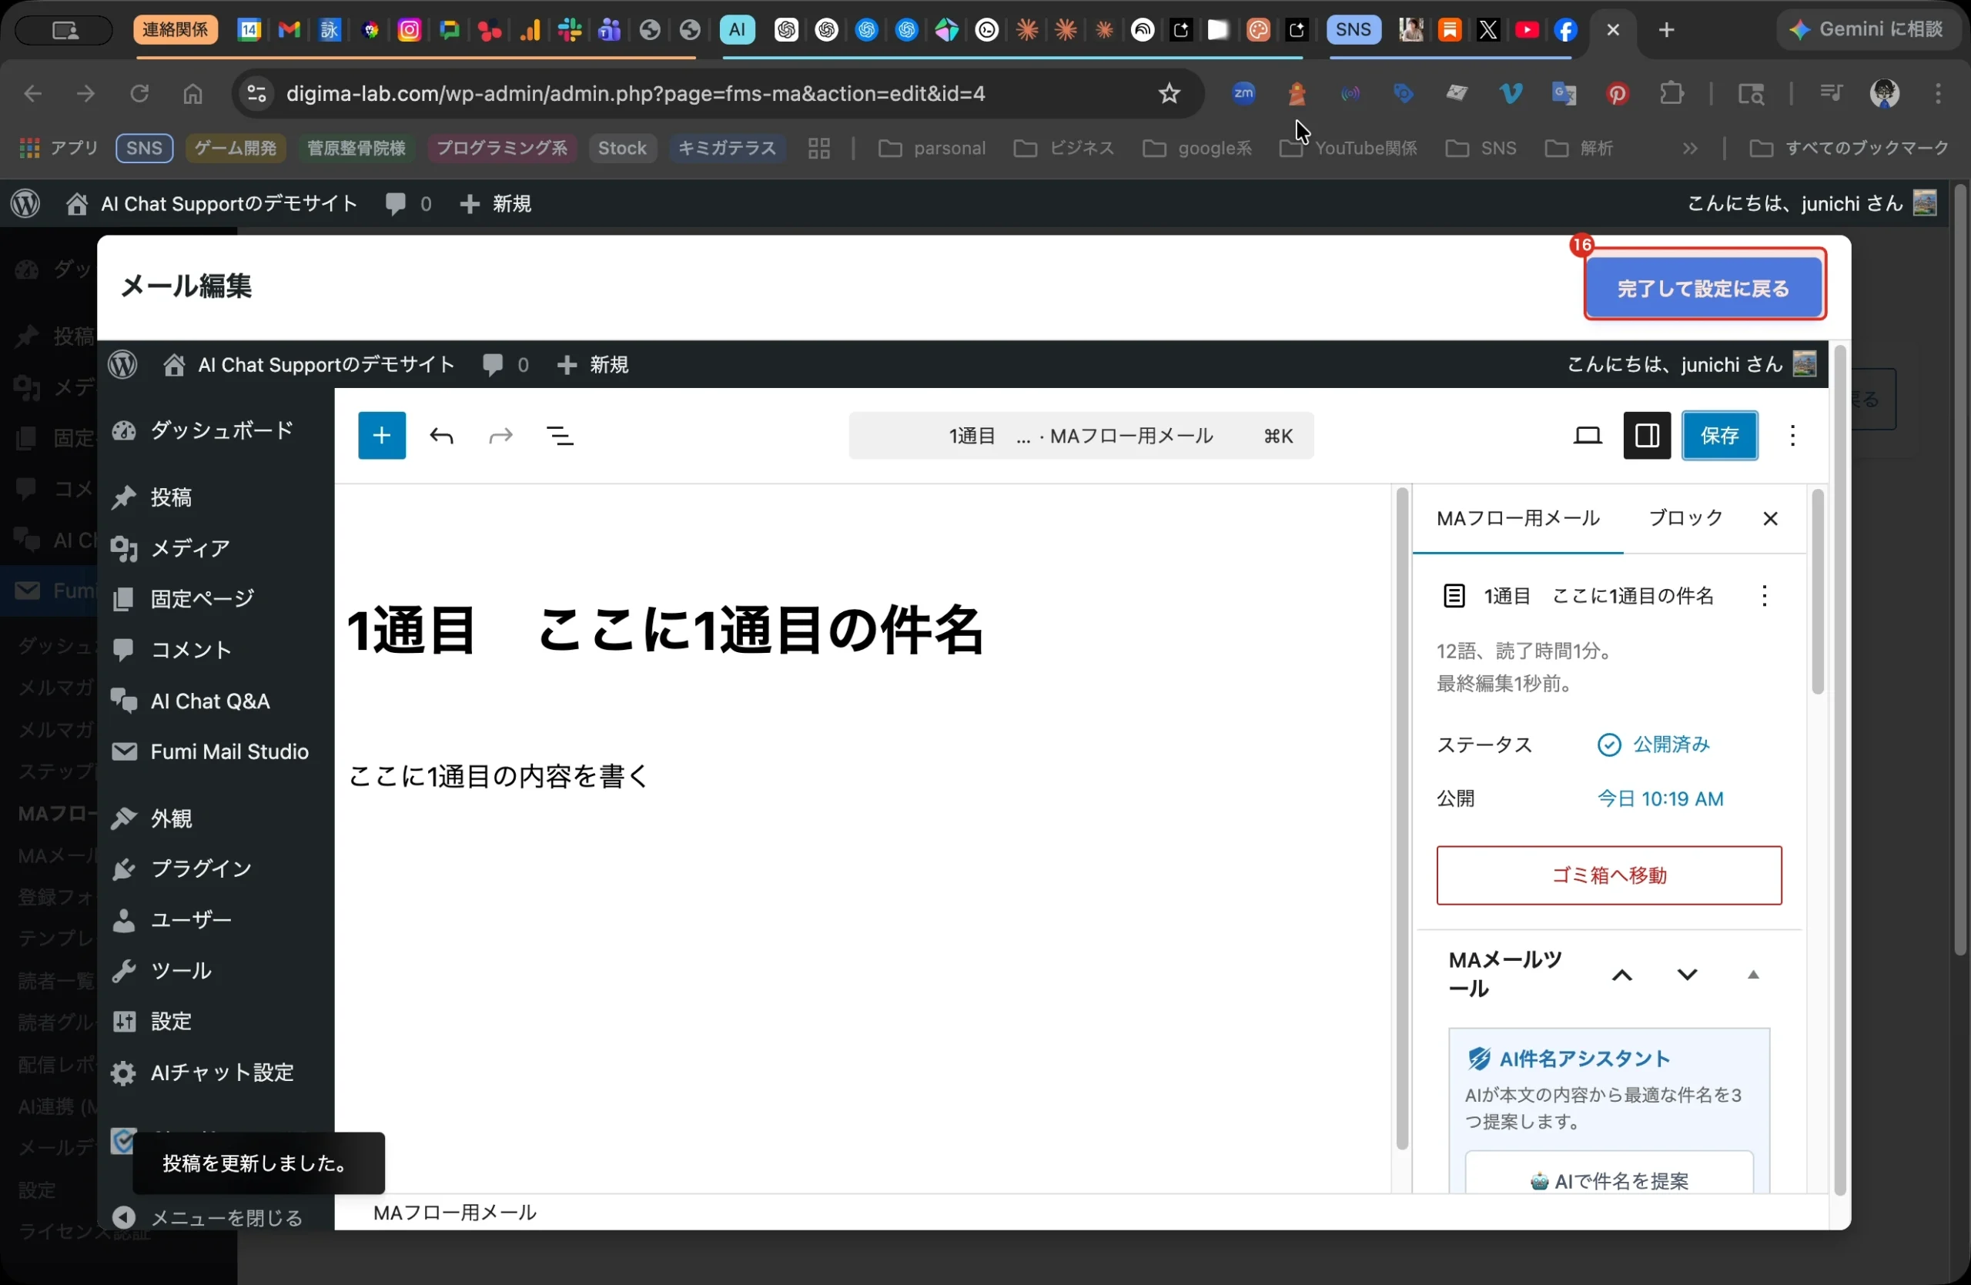Reload the page in Chrome
The image size is (1971, 1285).
(x=140, y=94)
